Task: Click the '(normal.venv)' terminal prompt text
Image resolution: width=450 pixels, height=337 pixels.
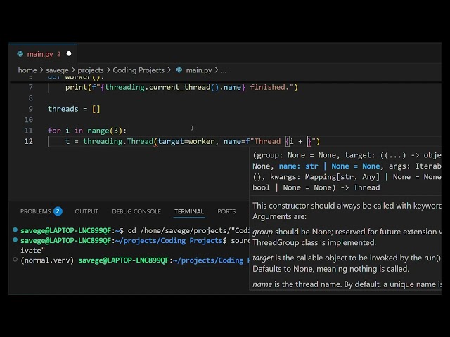Action: click(x=47, y=260)
